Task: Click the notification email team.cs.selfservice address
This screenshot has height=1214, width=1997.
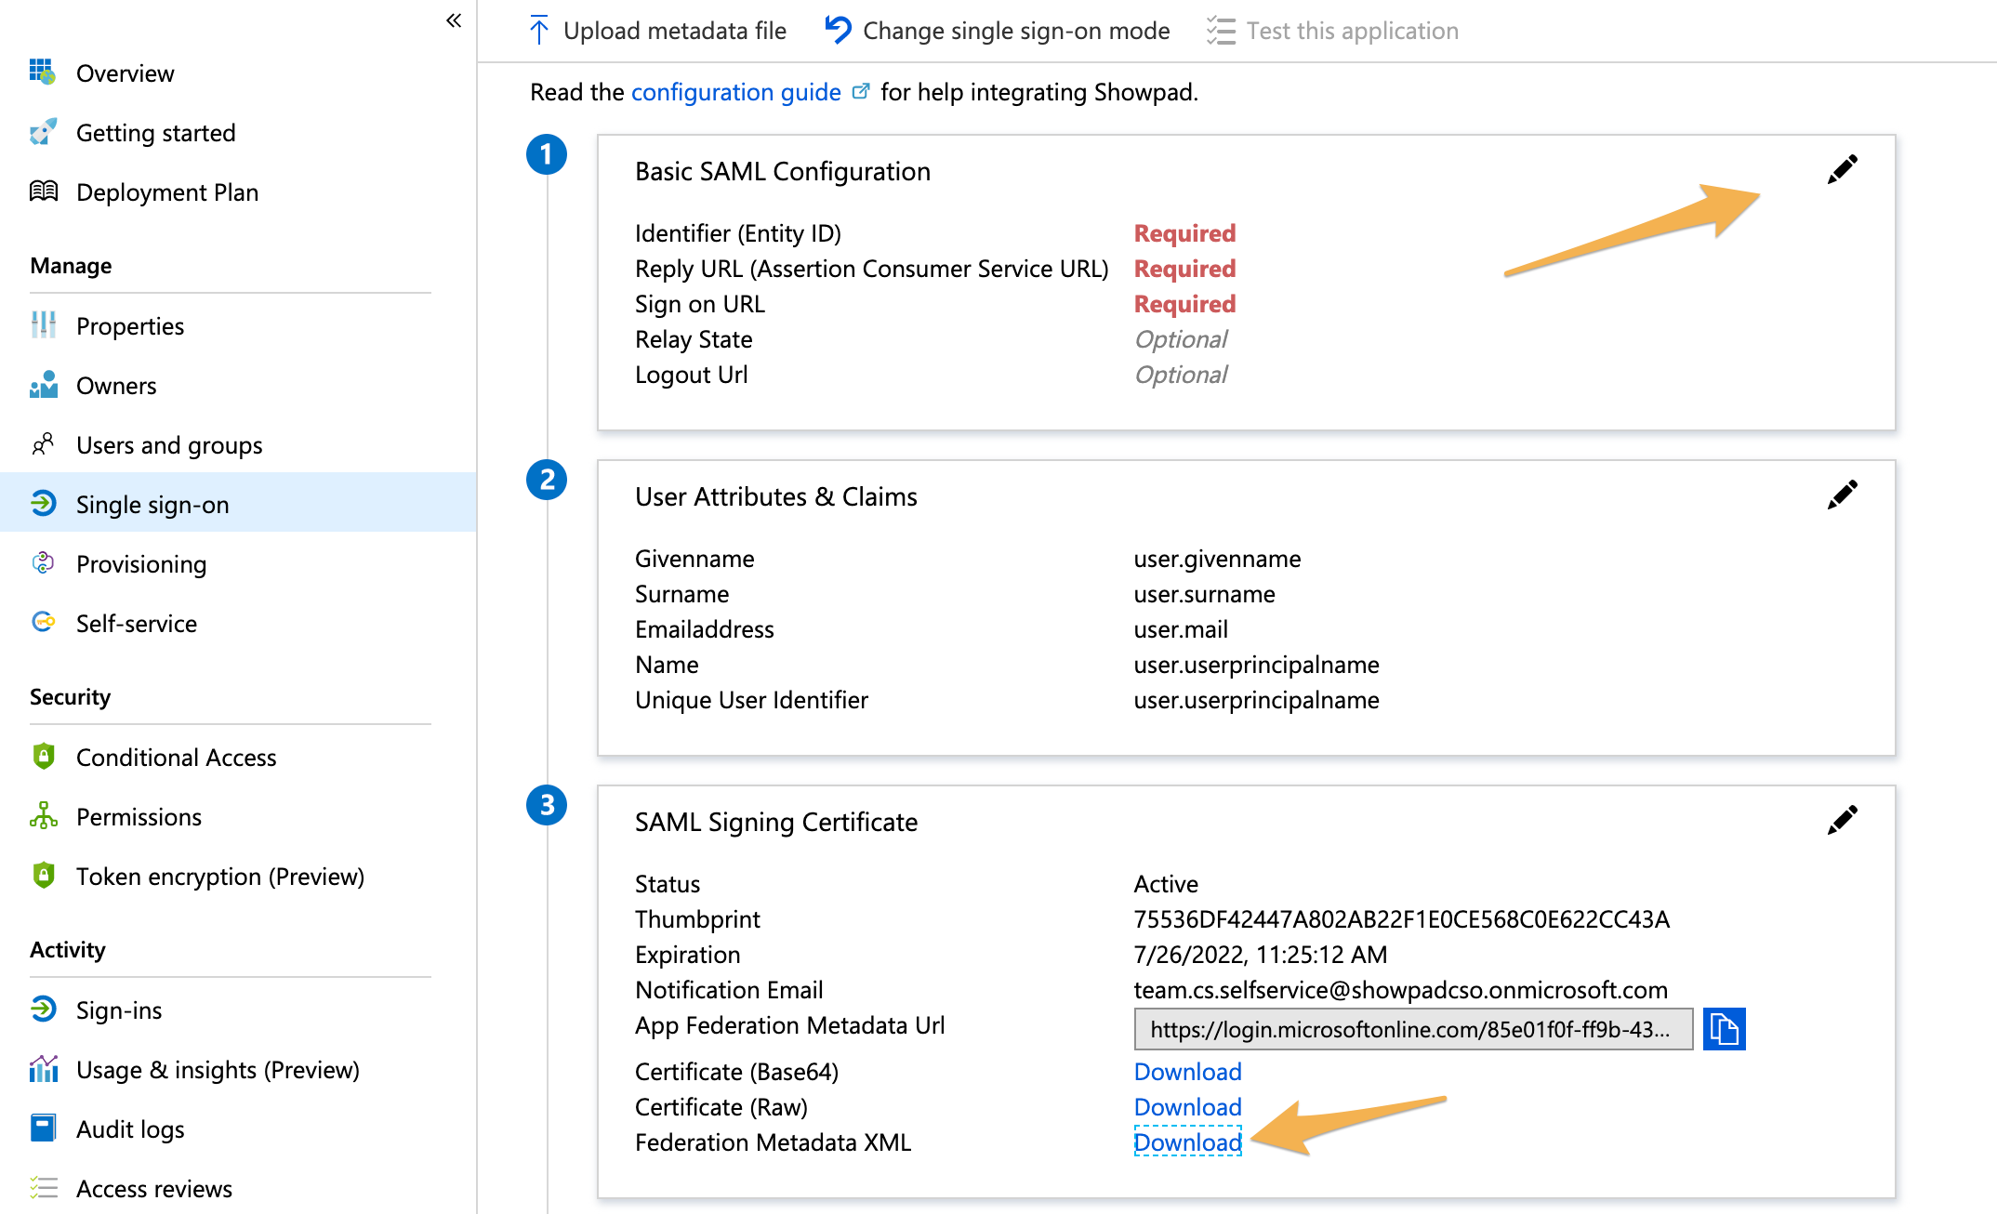Action: coord(1401,990)
